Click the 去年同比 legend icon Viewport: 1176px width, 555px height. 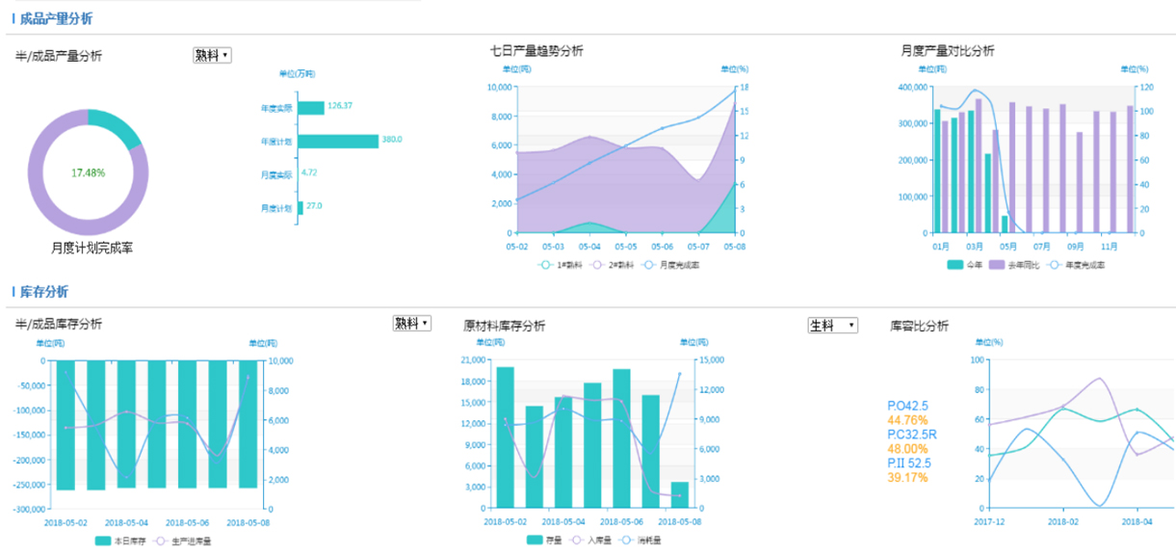click(996, 264)
